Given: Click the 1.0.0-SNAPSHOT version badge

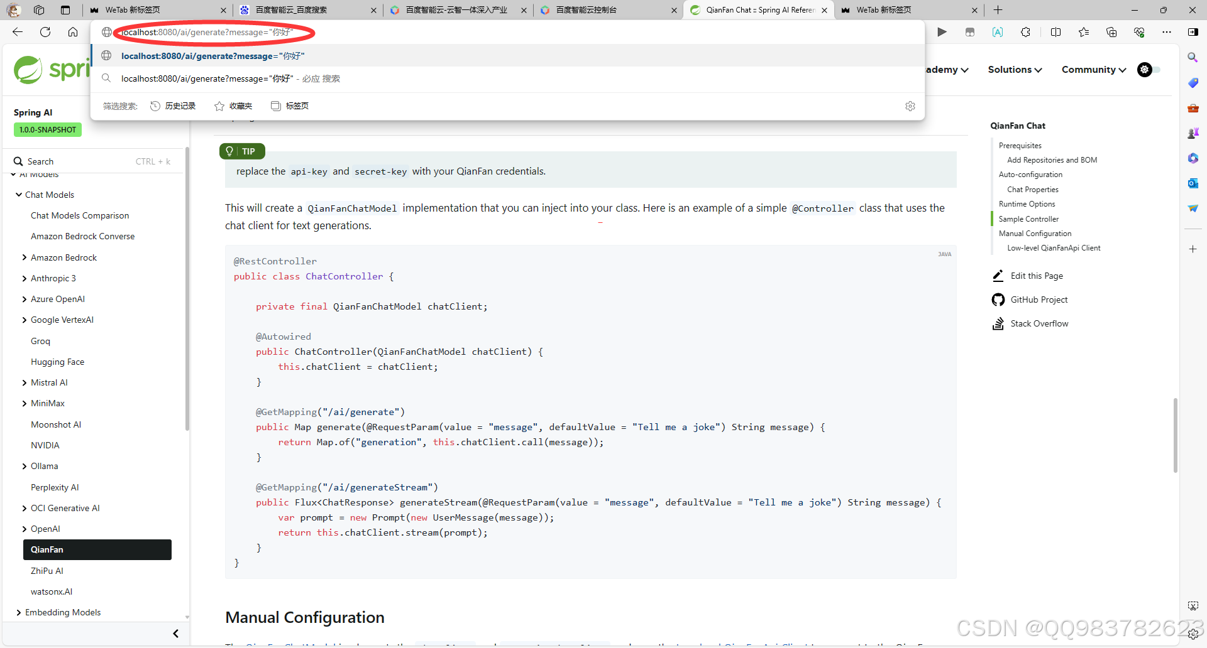Looking at the screenshot, I should click(x=48, y=130).
